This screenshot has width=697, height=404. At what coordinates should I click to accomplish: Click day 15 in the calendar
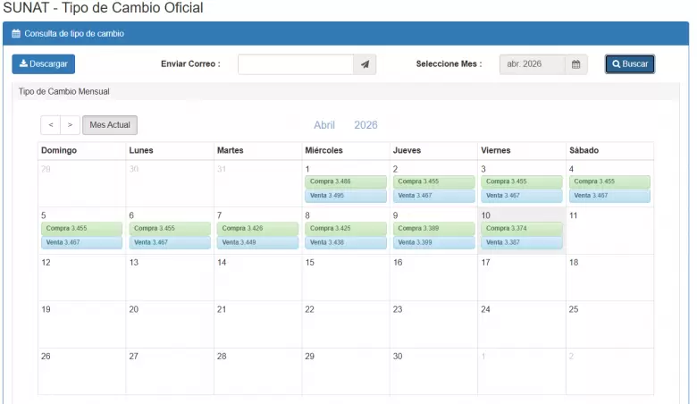click(x=346, y=277)
